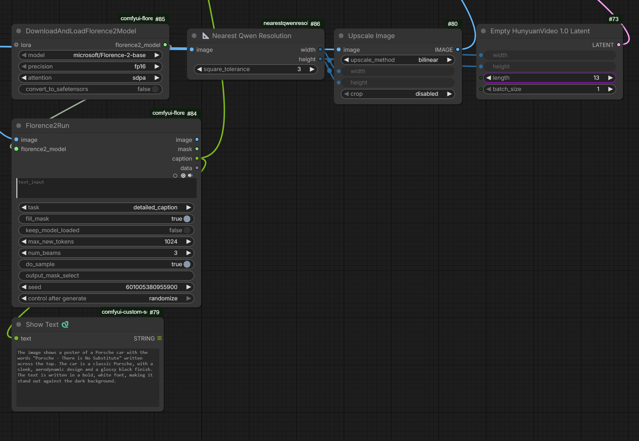The image size is (639, 441).
Task: Click the Show Text node's green logo icon
Action: [65, 324]
